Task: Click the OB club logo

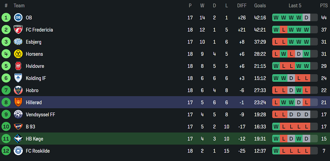Action: click(18, 18)
